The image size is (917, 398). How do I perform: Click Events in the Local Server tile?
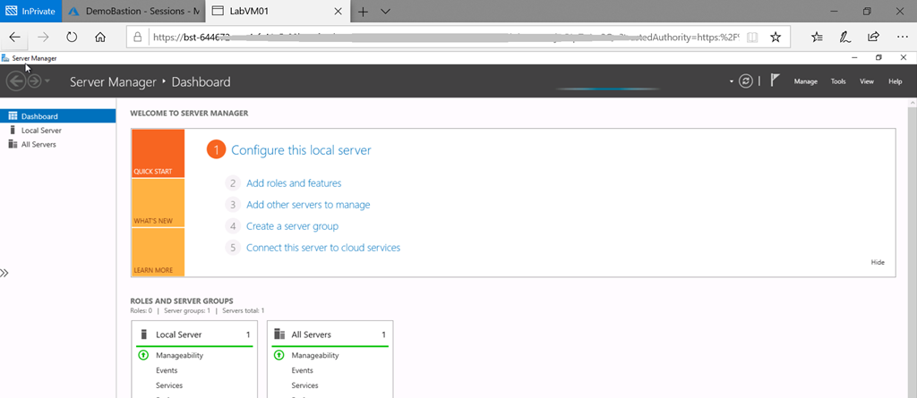(x=167, y=370)
